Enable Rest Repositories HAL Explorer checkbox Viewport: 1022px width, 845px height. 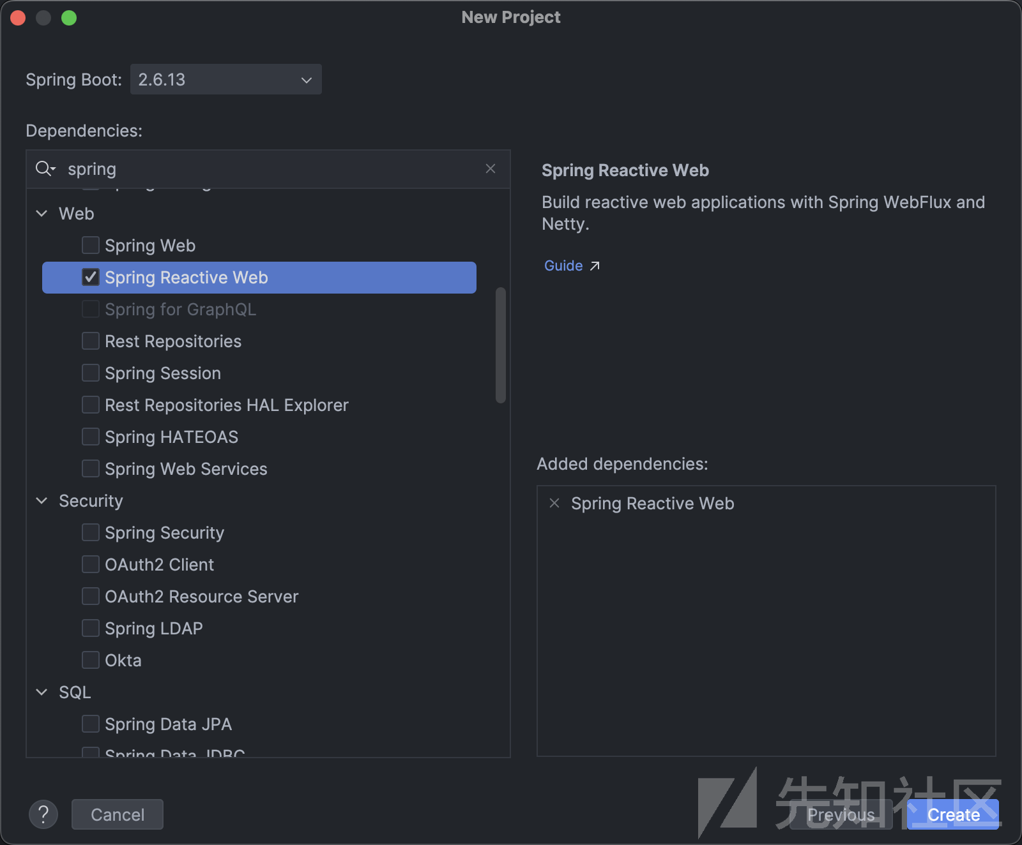(91, 405)
